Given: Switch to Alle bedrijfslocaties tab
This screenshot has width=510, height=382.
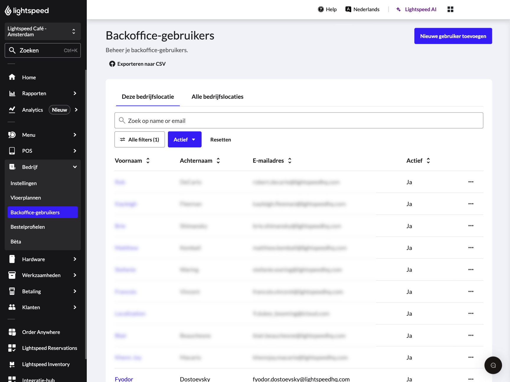Looking at the screenshot, I should tap(218, 97).
